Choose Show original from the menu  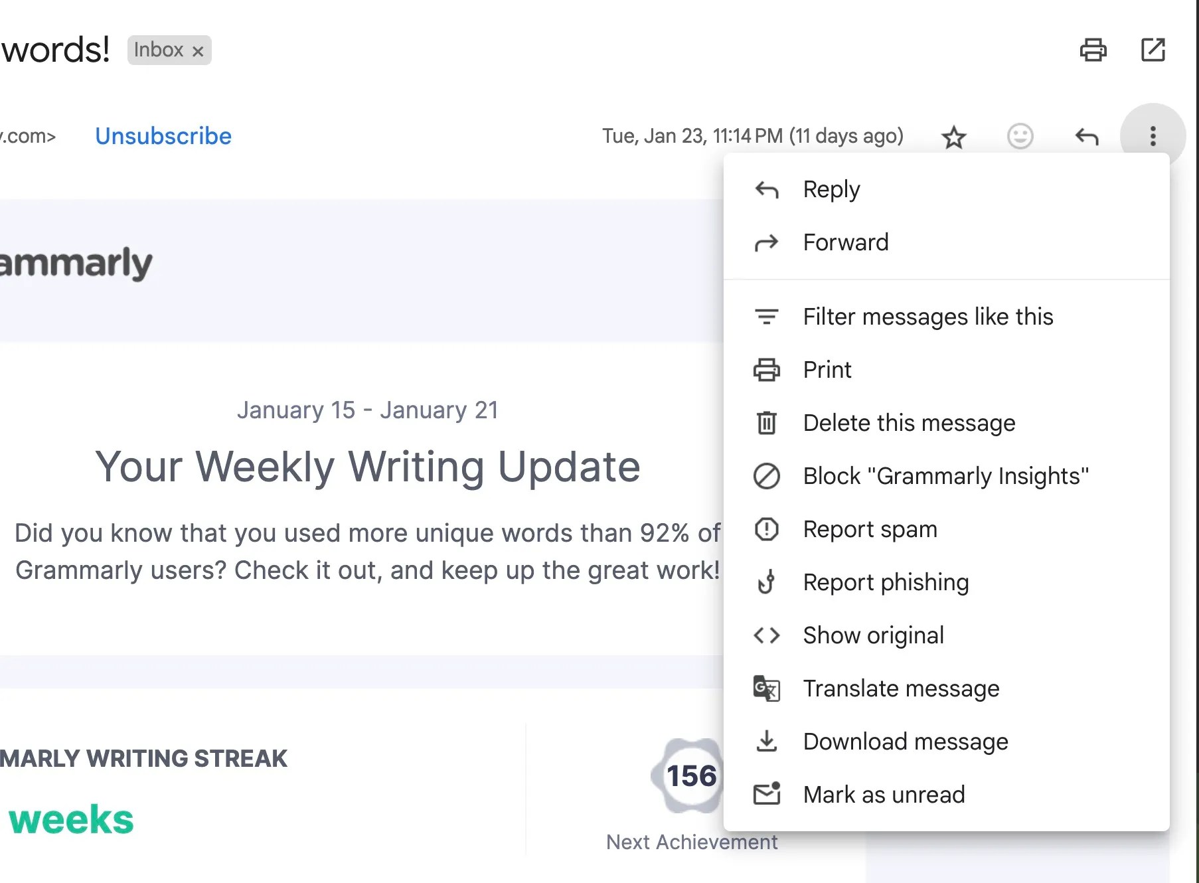[874, 635]
